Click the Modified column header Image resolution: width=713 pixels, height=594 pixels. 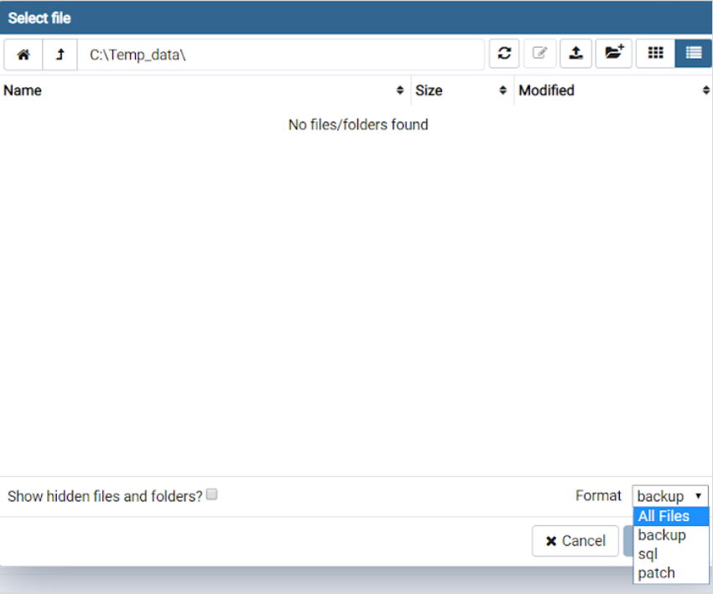coord(547,90)
